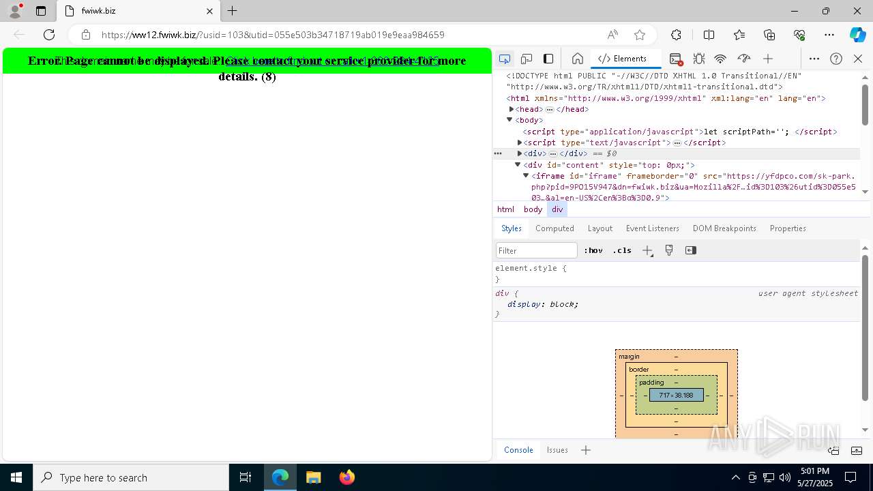Image resolution: width=873 pixels, height=491 pixels.
Task: Launch Firefox from the taskbar
Action: coord(346,477)
